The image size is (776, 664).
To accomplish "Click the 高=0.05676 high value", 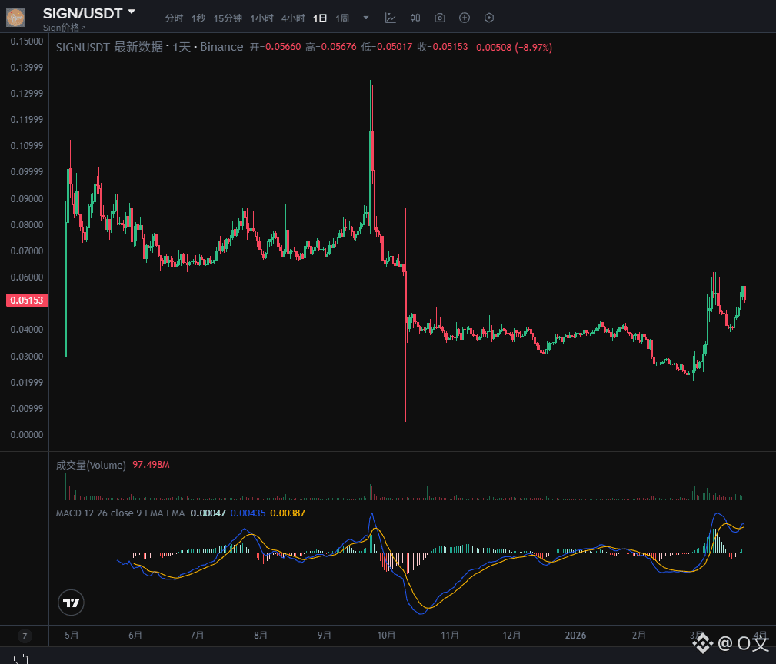I will click(331, 47).
